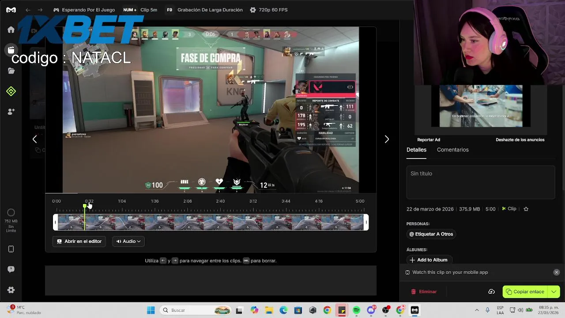The image size is (565, 318).
Task: Go back with the left navigation arrow
Action: 28,10
